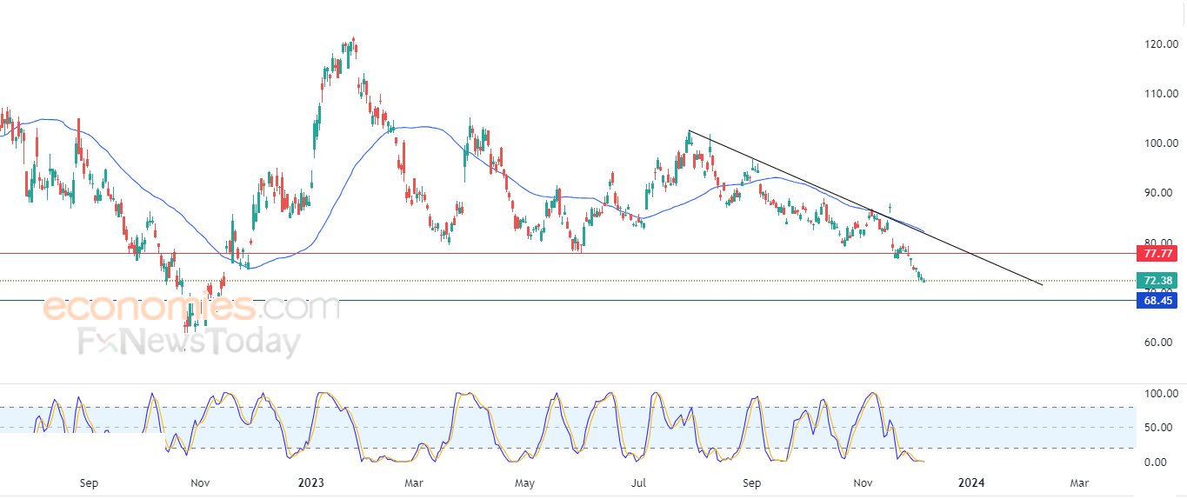
Task: Click the red 77.77 price label
Action: coord(1157,254)
